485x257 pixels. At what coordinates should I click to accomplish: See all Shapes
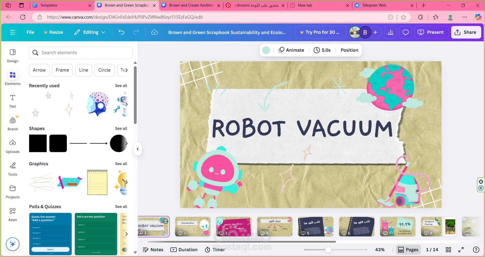(121, 128)
